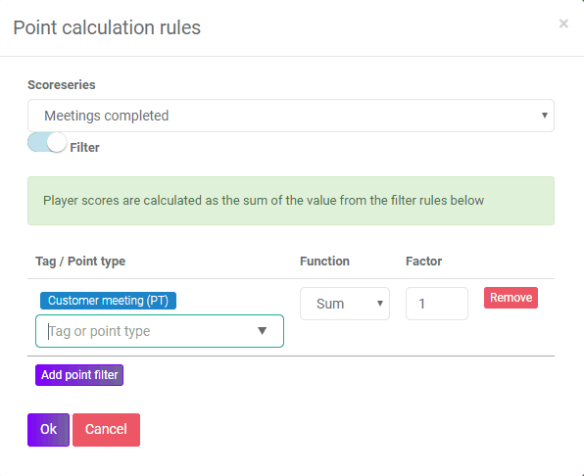The image size is (584, 476).
Task: Cancel the point calculation rules
Action: tap(106, 430)
